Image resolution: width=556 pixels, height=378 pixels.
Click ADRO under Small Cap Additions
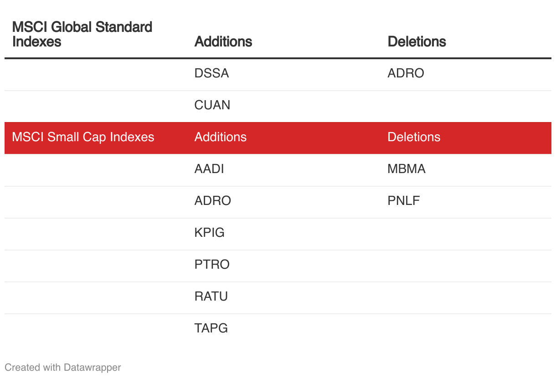pyautogui.click(x=213, y=201)
